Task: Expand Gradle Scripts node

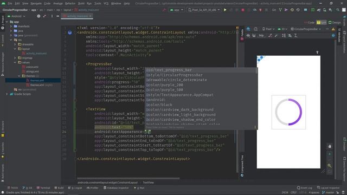Action: [x=7, y=94]
